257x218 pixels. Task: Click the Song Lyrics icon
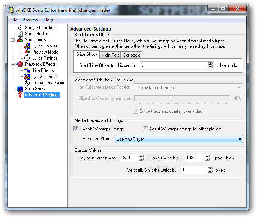(20, 40)
